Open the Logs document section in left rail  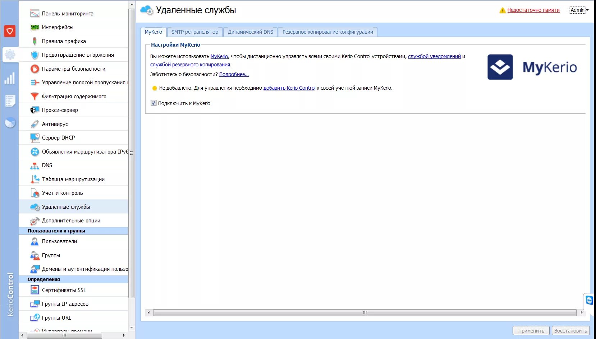pyautogui.click(x=10, y=101)
